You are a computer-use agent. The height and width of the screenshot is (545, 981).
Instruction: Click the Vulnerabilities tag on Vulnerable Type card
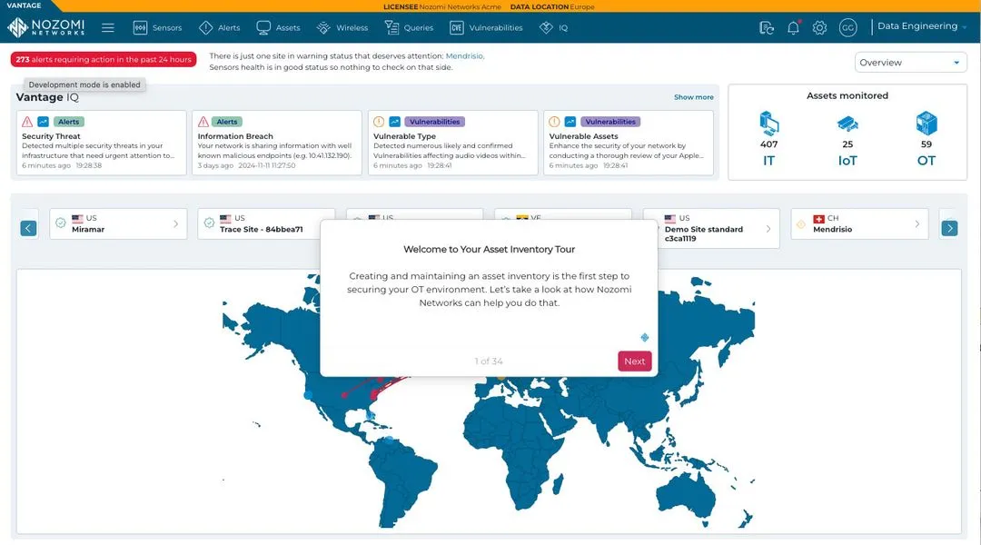click(434, 122)
